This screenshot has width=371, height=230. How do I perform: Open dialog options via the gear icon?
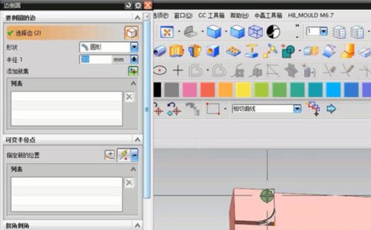(138, 5)
